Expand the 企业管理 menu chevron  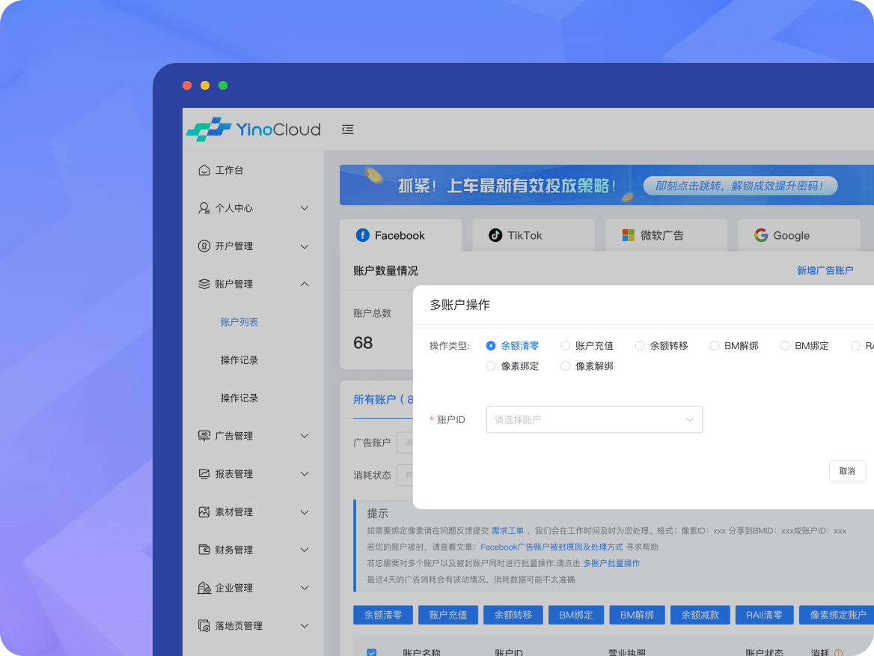coord(305,587)
